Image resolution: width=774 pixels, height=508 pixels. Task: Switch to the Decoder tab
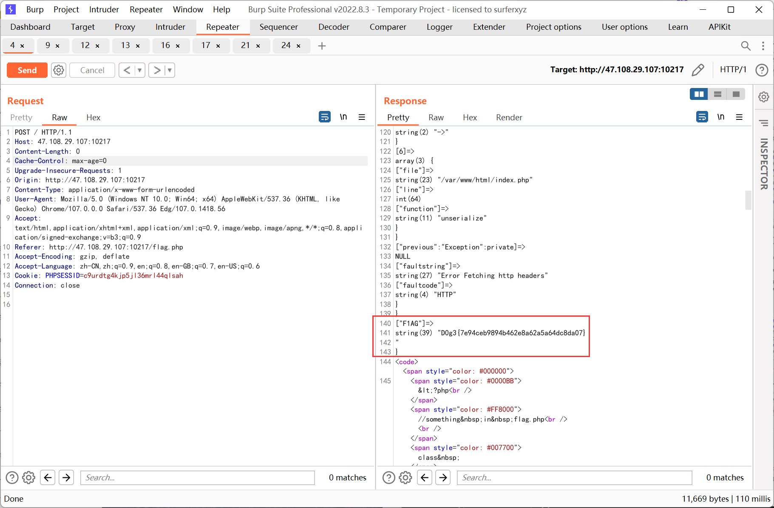click(334, 27)
